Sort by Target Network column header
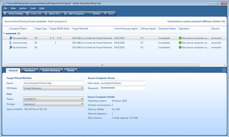This screenshot has height=137, width=229. (x=92, y=29)
